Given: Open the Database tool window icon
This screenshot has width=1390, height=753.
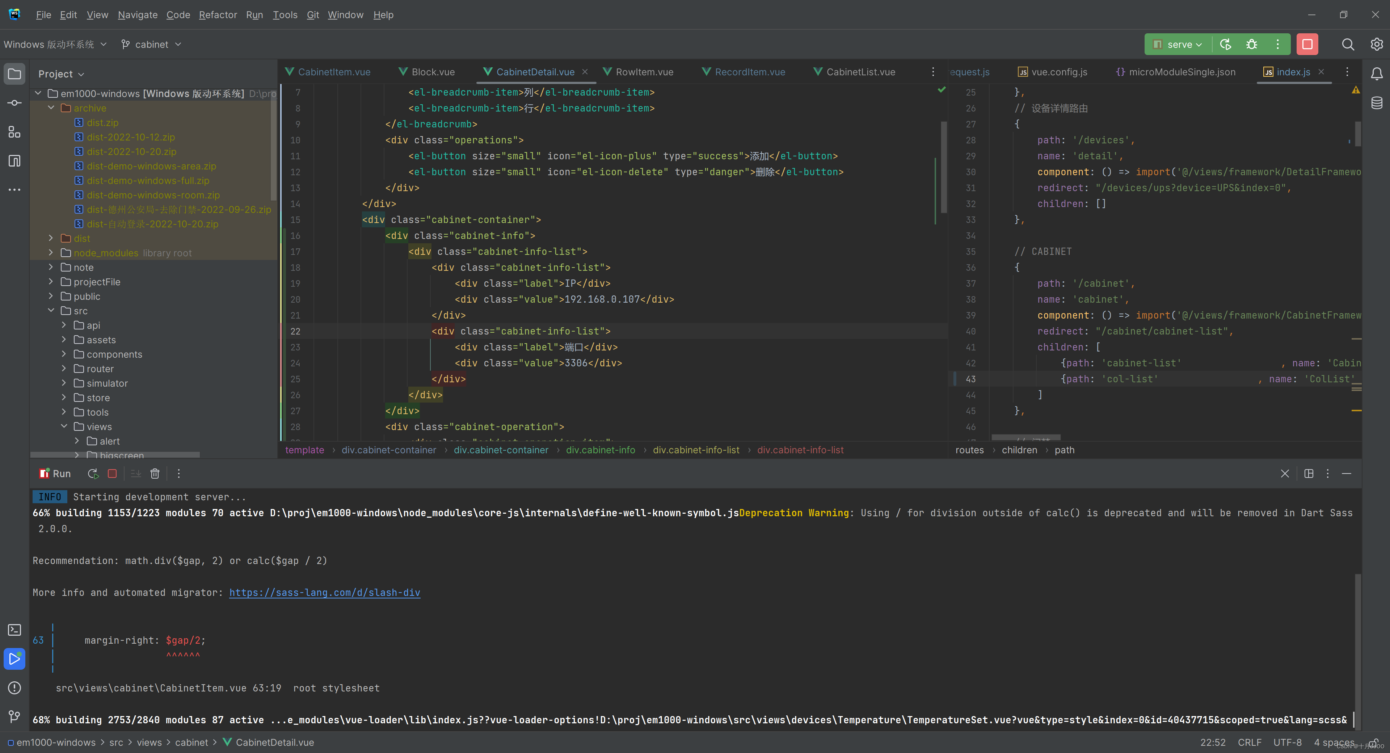Looking at the screenshot, I should coord(1377,102).
